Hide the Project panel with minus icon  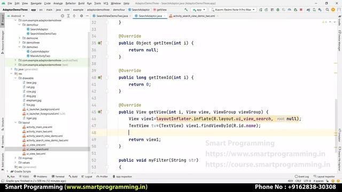(x=87, y=16)
